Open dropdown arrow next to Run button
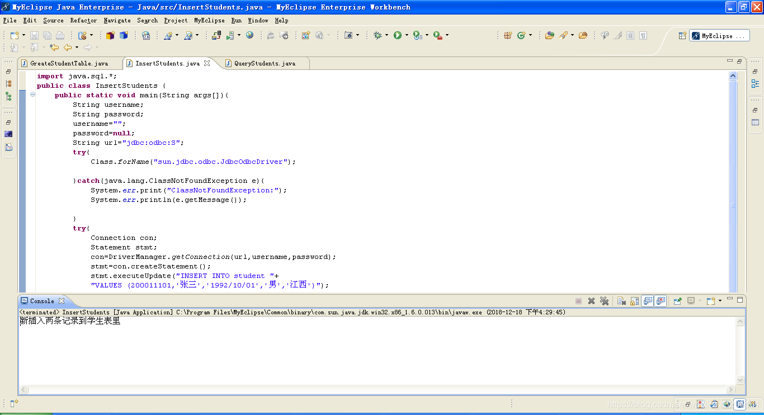The height and width of the screenshot is (415, 764). pos(407,35)
